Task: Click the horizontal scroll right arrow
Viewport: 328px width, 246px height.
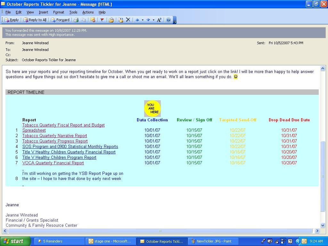Action: 317,231
